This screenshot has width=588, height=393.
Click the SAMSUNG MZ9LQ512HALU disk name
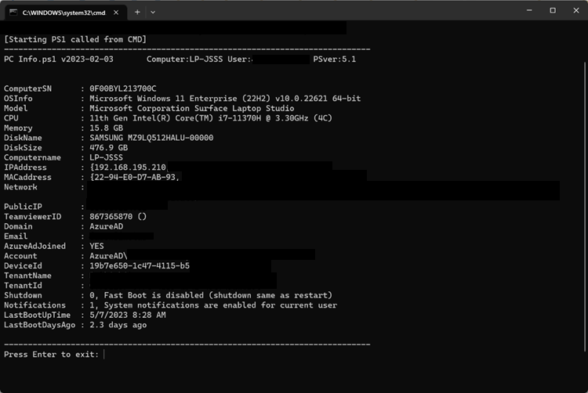coord(151,138)
